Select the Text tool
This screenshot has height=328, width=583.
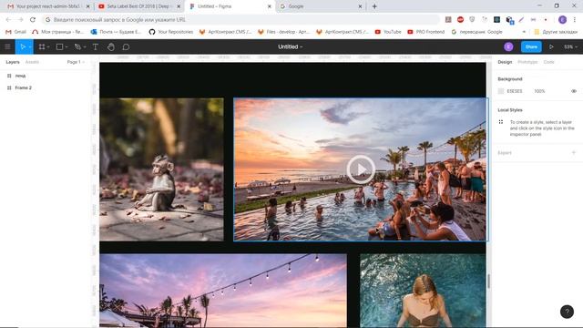click(x=95, y=46)
